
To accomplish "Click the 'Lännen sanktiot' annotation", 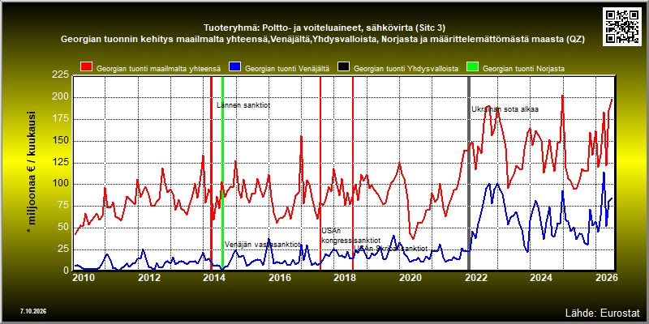I will click(243, 105).
